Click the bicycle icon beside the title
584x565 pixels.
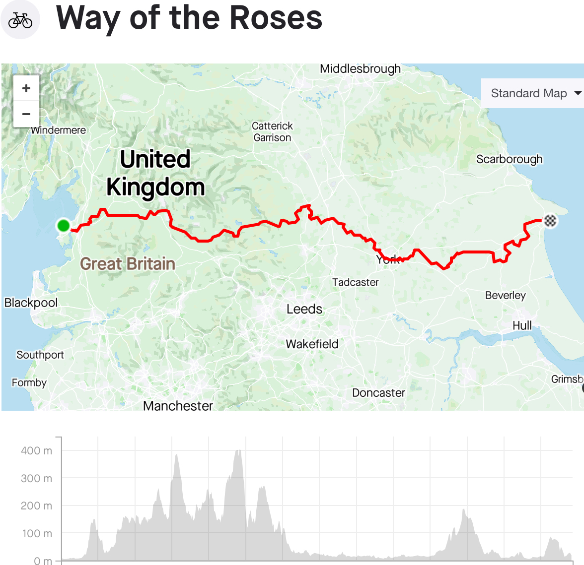tap(20, 20)
